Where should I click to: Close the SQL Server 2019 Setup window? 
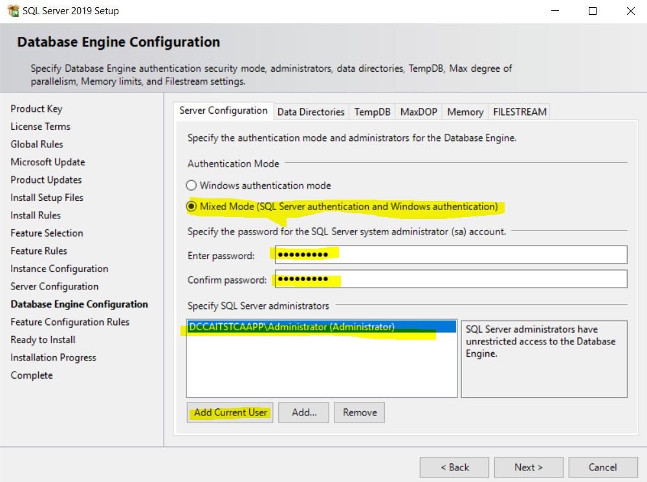[630, 11]
